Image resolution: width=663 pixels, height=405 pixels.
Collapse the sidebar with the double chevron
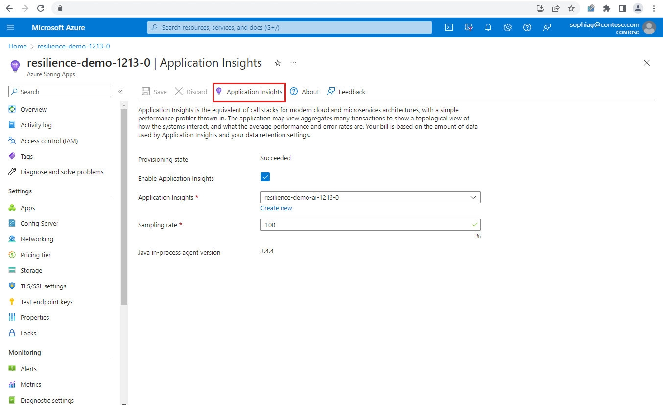pyautogui.click(x=120, y=92)
